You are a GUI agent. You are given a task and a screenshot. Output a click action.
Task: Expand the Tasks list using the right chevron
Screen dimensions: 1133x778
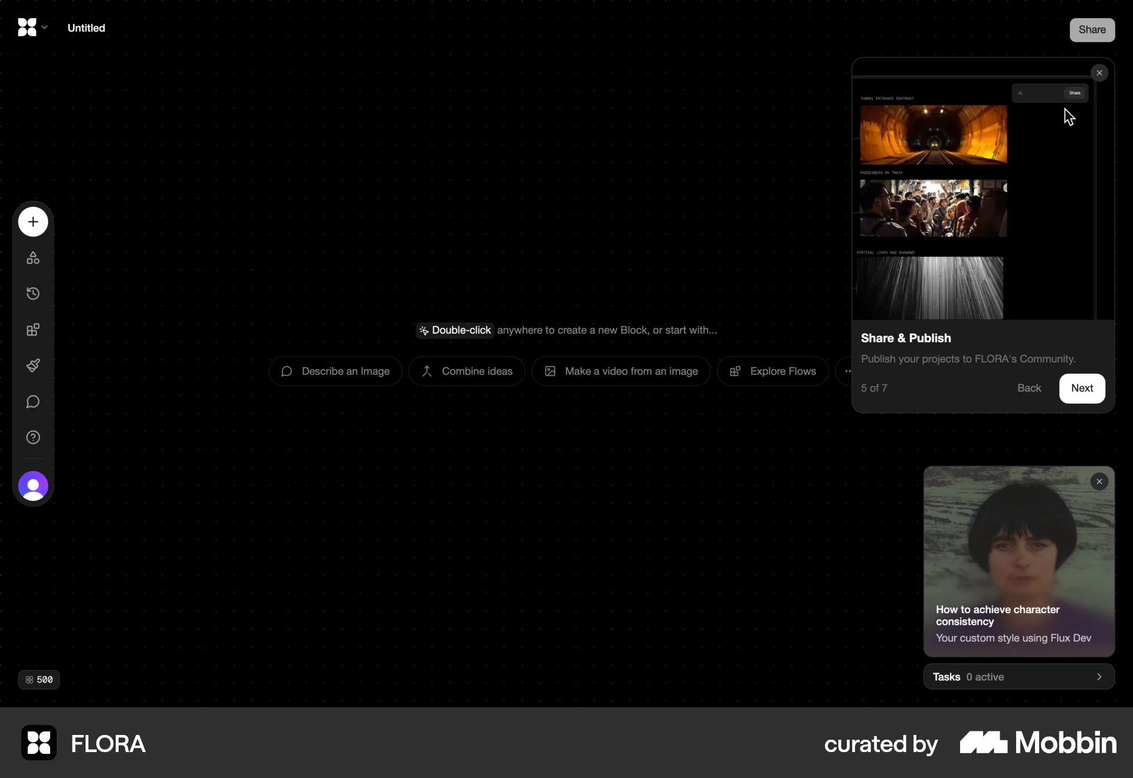[1099, 677]
